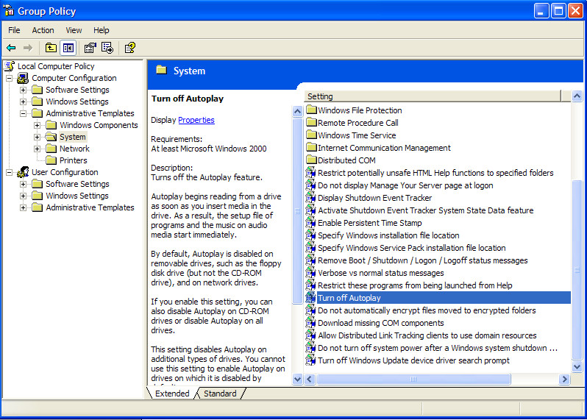Click the Display Shutdown Event Tracker policy icon
This screenshot has width=587, height=420.
(310, 198)
